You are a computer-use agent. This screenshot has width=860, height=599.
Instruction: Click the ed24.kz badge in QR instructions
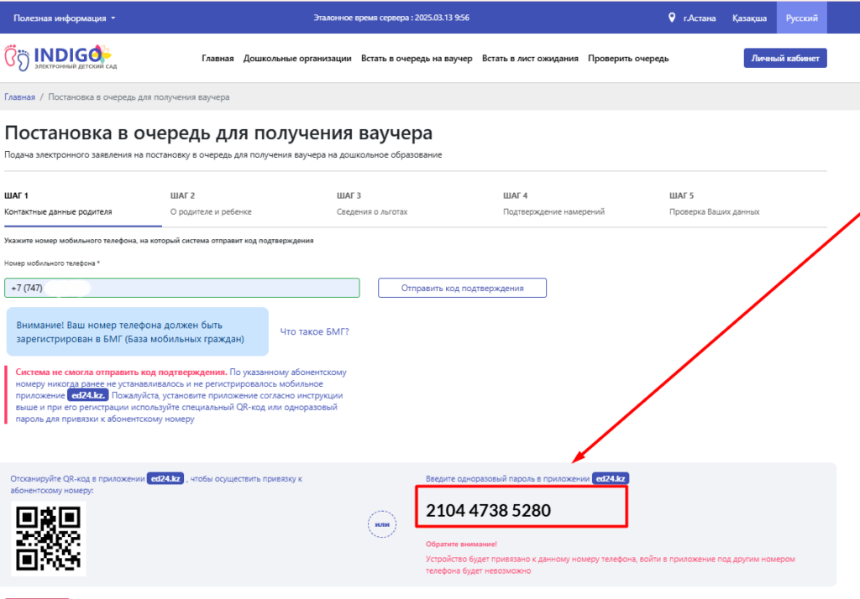pos(165,478)
